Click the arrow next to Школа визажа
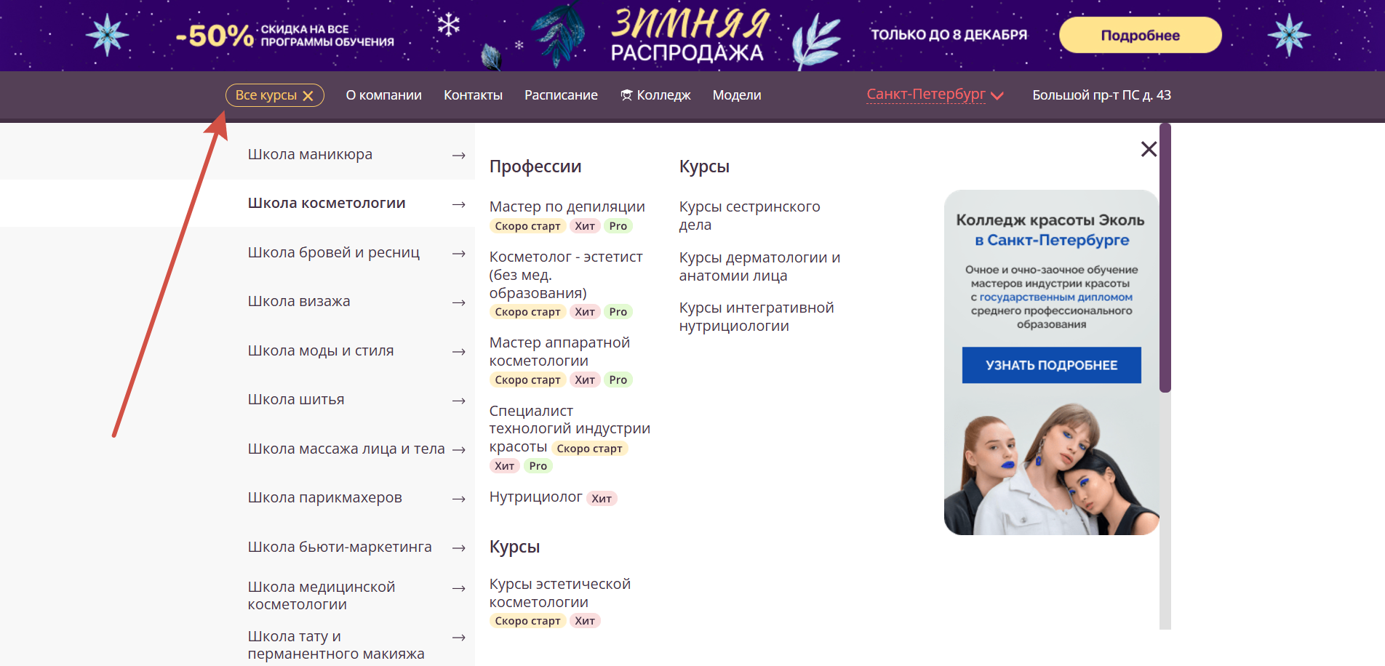Viewport: 1385px width, 666px height. coord(458,302)
